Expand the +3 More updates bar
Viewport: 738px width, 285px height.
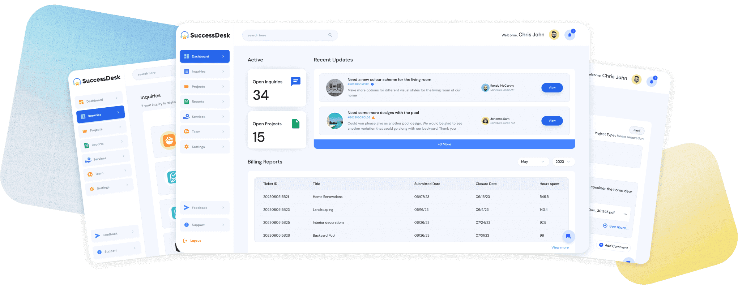click(x=444, y=144)
